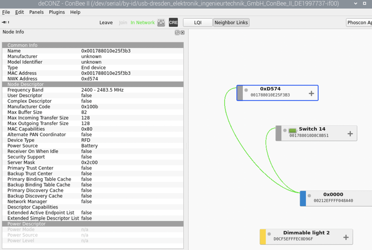Click the Node Descriptor section header
Image resolution: width=372 pixels, height=250 pixels.
tap(93, 84)
